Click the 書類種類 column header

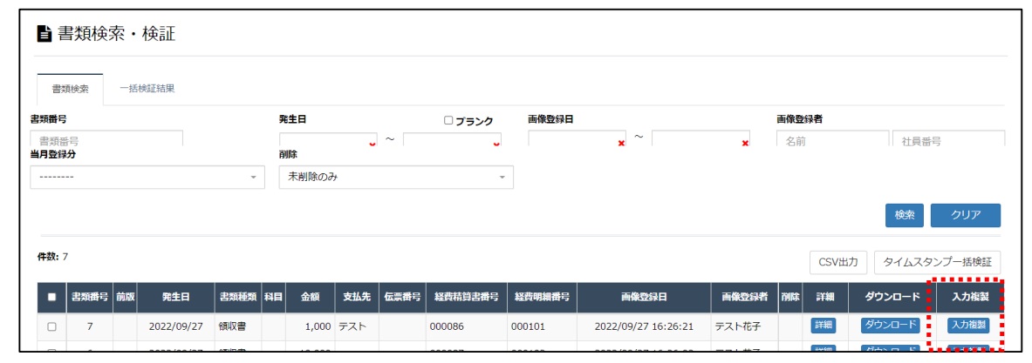pos(238,297)
